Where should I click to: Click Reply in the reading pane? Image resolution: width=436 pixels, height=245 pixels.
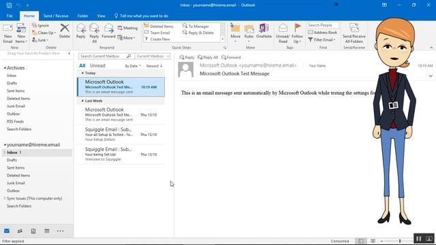click(x=187, y=57)
